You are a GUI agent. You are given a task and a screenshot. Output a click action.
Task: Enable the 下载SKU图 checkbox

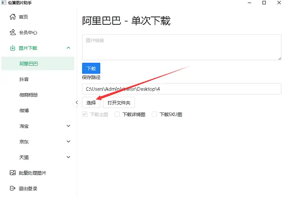click(x=154, y=114)
